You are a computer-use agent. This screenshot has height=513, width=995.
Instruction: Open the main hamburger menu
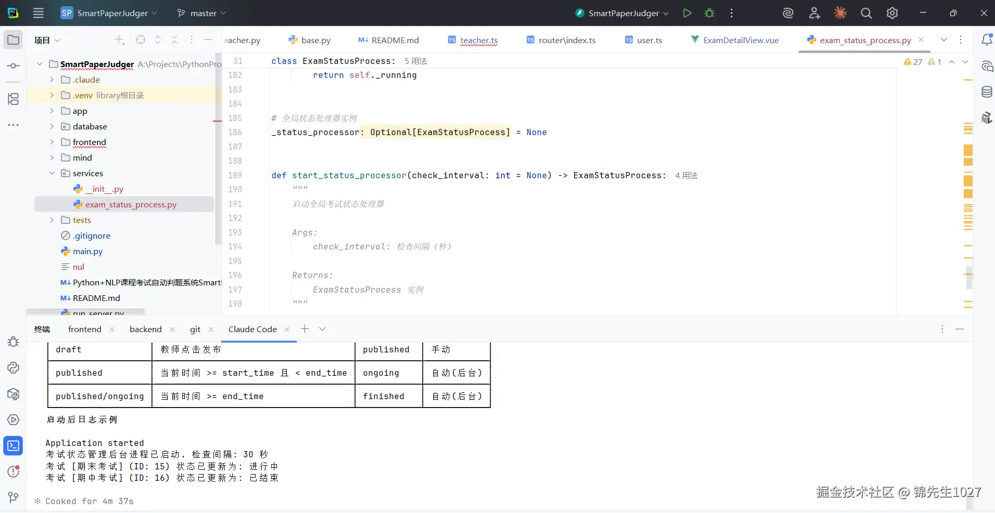pyautogui.click(x=38, y=13)
